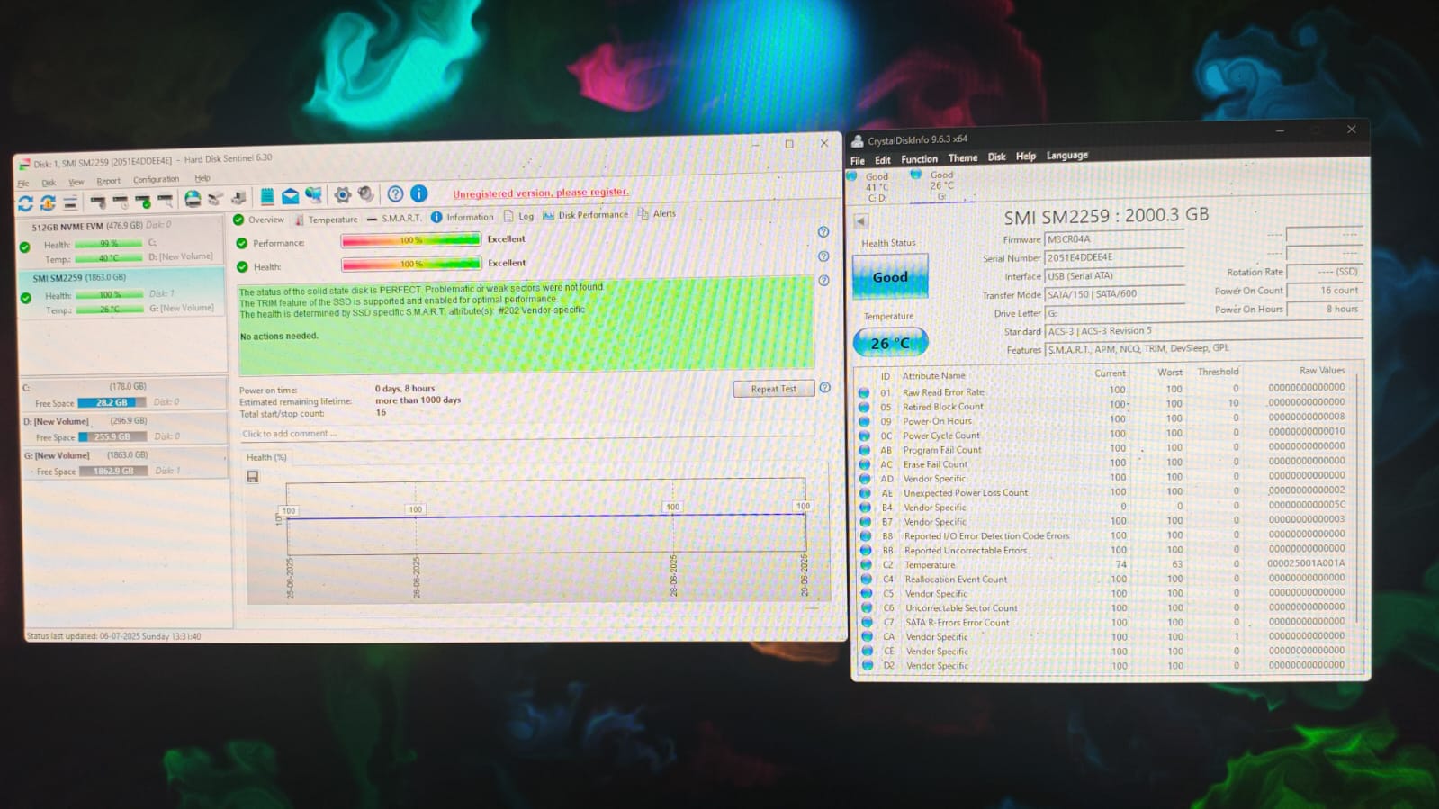Click the help icon beside the Health bar

pyautogui.click(x=823, y=256)
